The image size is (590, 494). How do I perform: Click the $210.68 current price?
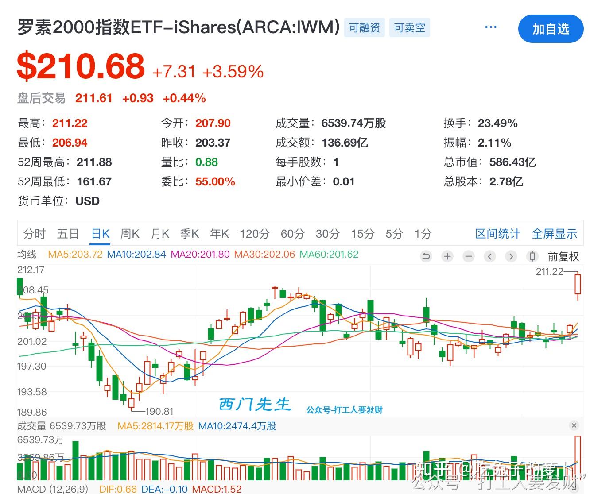click(81, 66)
